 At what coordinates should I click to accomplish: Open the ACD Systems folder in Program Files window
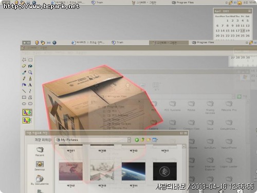(172, 106)
